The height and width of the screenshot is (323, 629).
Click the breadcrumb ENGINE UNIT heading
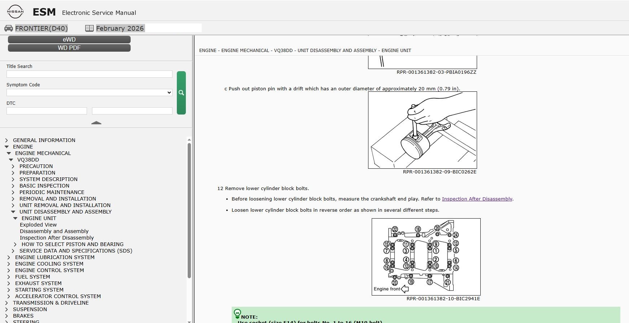[x=396, y=51]
